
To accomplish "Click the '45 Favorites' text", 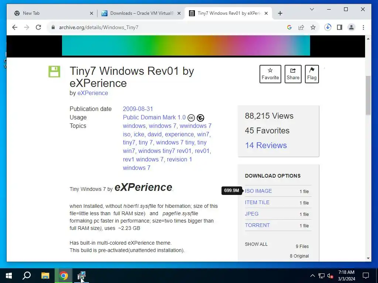I will click(267, 131).
